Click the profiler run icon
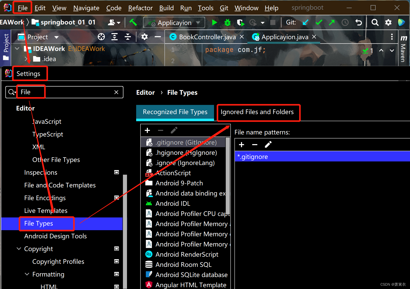The height and width of the screenshot is (289, 410). (x=253, y=23)
